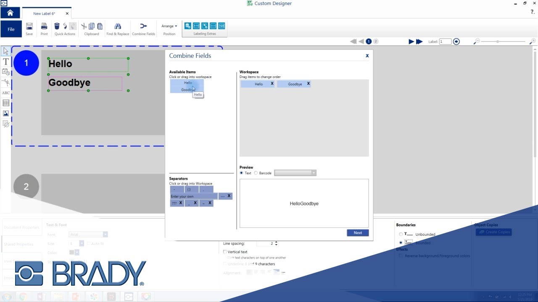Switch to New Label 6 tab
Screen dimensions: 538x302
[x=44, y=13]
